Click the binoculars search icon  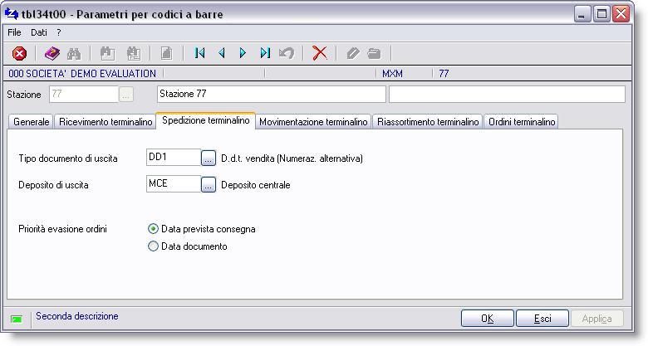pos(74,53)
